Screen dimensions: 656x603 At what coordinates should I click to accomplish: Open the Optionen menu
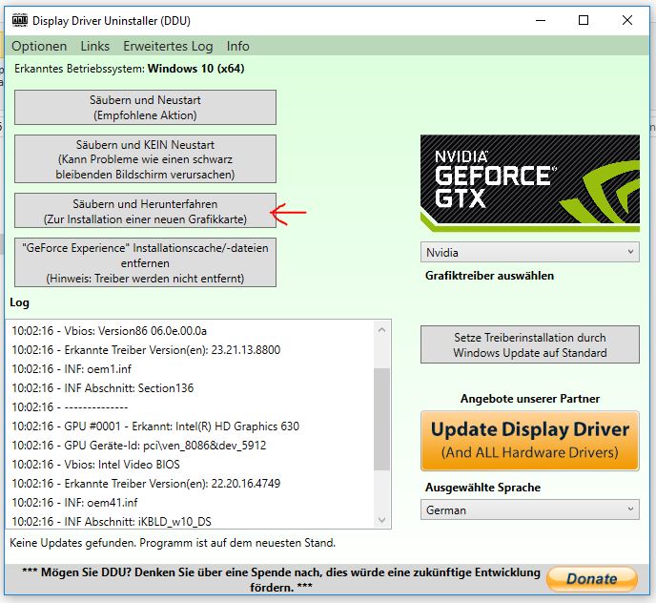coord(39,46)
